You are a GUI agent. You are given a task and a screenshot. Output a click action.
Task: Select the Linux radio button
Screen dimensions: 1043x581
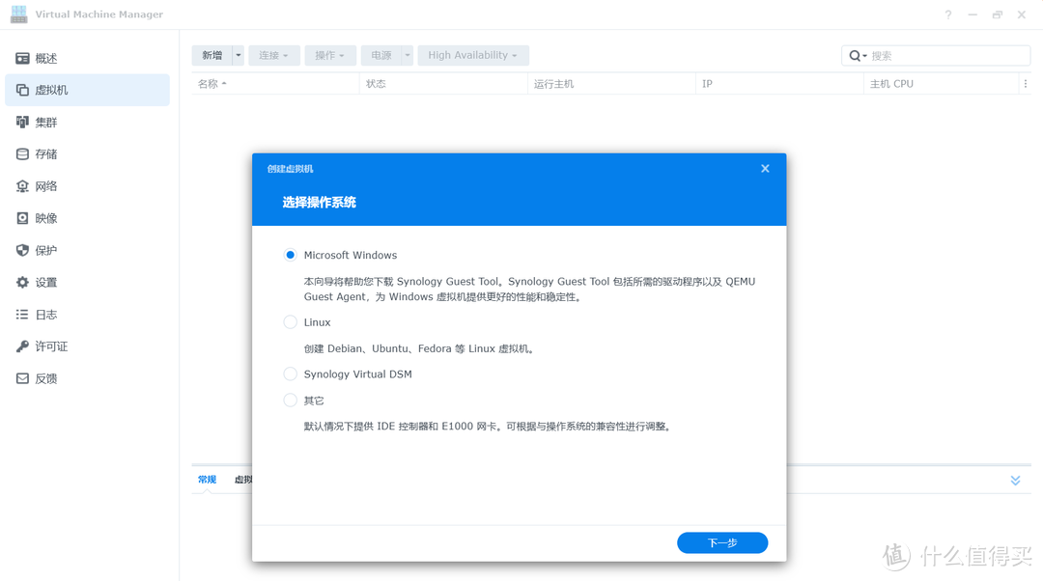pyautogui.click(x=290, y=321)
